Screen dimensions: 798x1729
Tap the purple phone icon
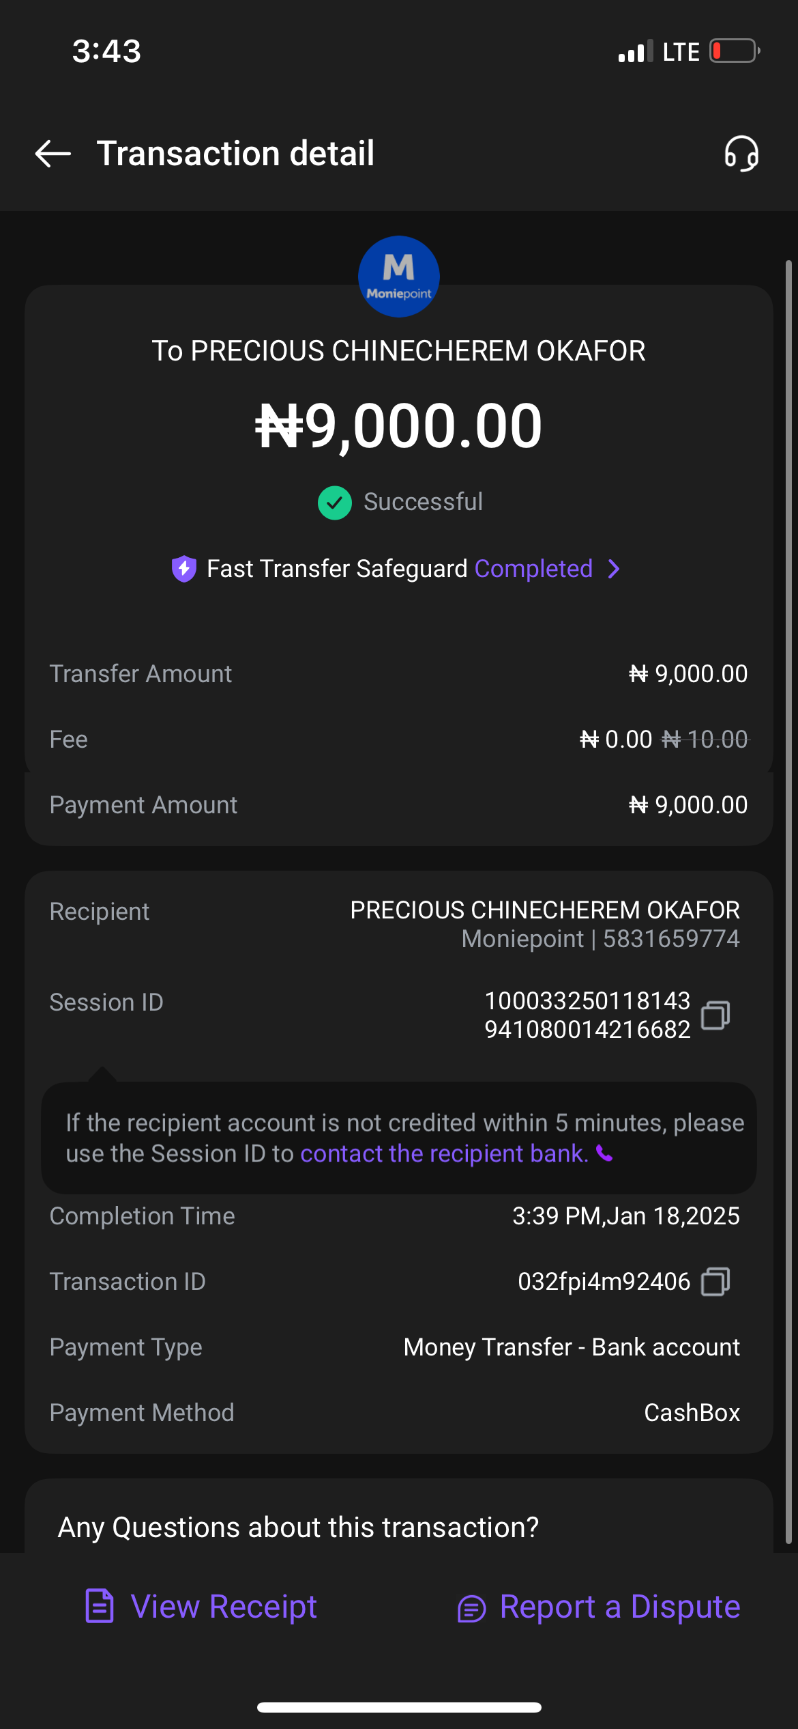point(604,1154)
